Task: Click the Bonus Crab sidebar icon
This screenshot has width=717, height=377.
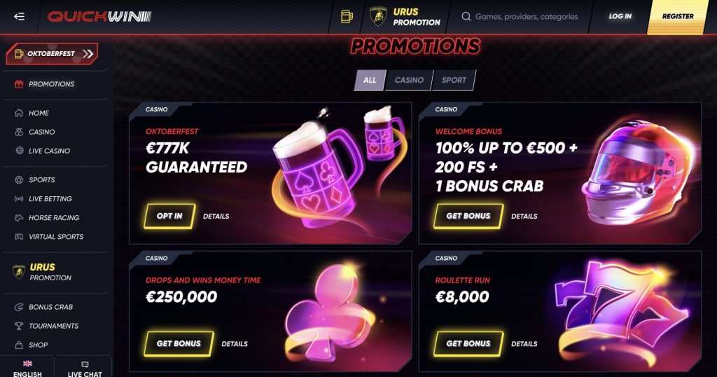Action: [19, 307]
